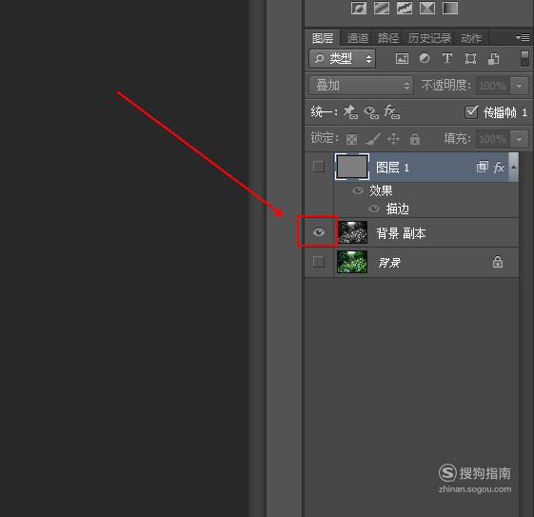Click the 描边 stroke effect label
The height and width of the screenshot is (517, 534).
tap(398, 209)
